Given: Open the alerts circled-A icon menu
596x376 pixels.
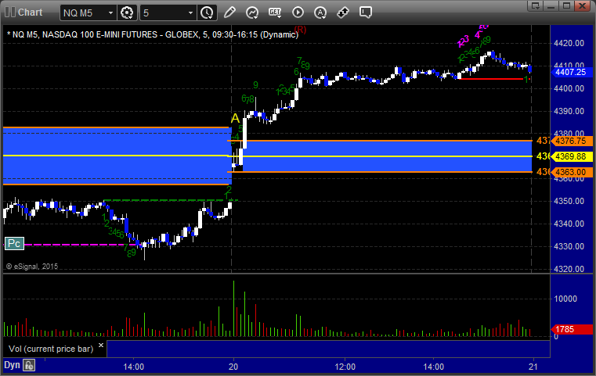Looking at the screenshot, I should point(320,13).
